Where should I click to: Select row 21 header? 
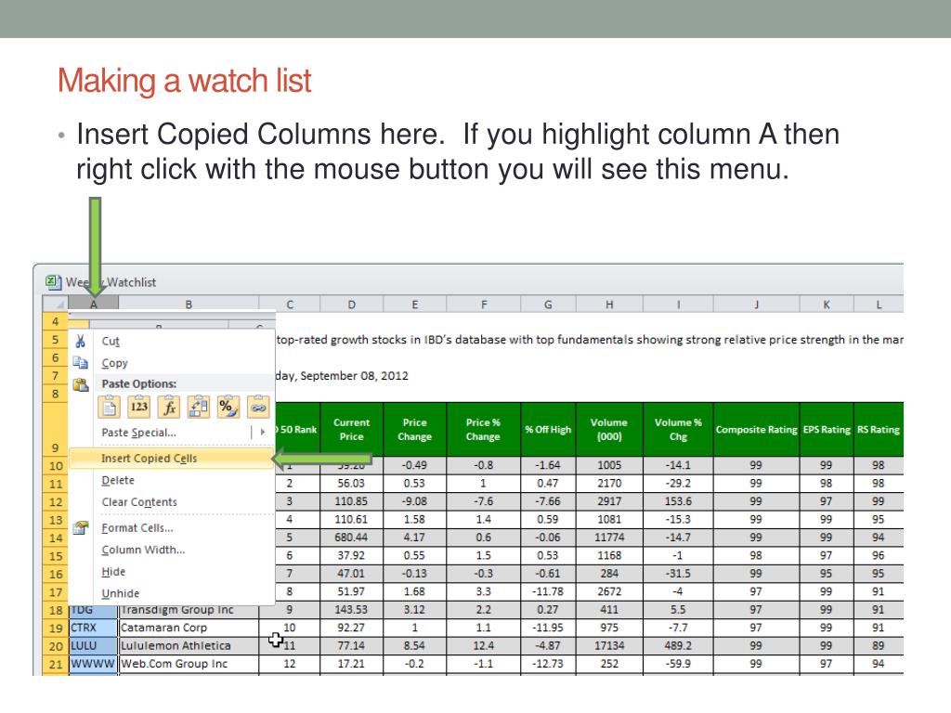(55, 665)
